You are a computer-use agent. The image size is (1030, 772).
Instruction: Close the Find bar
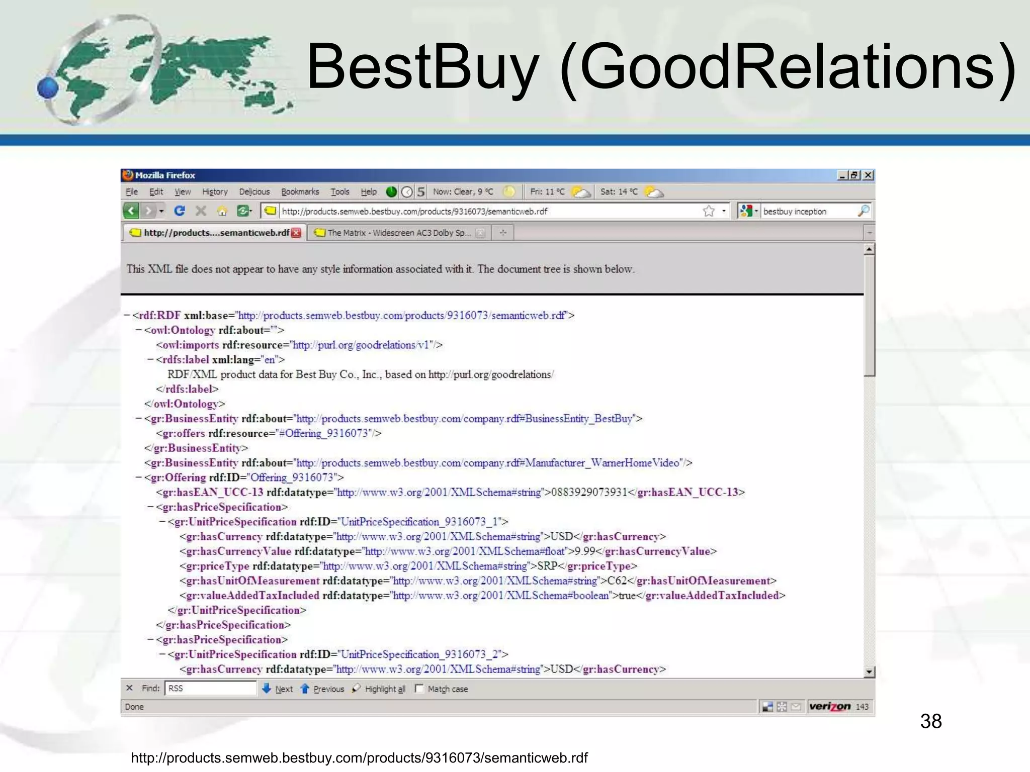[129, 688]
